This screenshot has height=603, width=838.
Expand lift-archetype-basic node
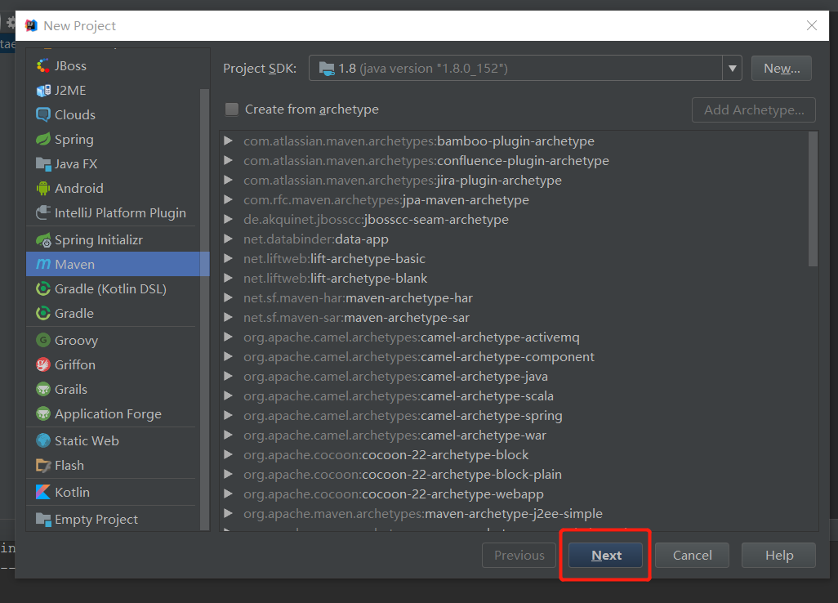[228, 258]
